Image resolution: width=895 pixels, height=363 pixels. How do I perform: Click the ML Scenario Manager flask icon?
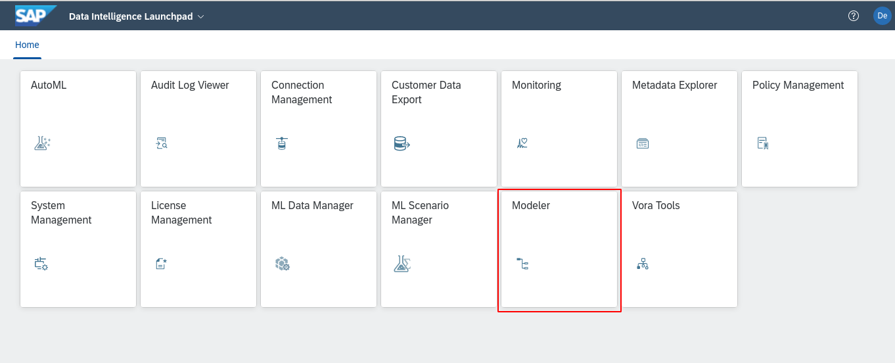point(402,264)
